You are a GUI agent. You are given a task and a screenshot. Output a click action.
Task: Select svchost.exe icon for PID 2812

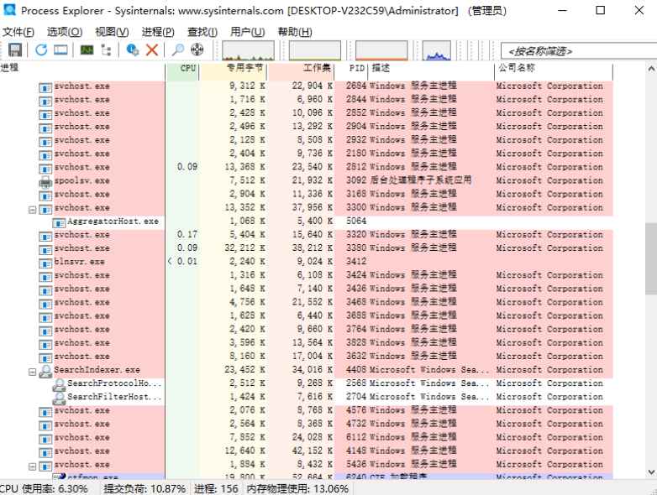pos(45,169)
